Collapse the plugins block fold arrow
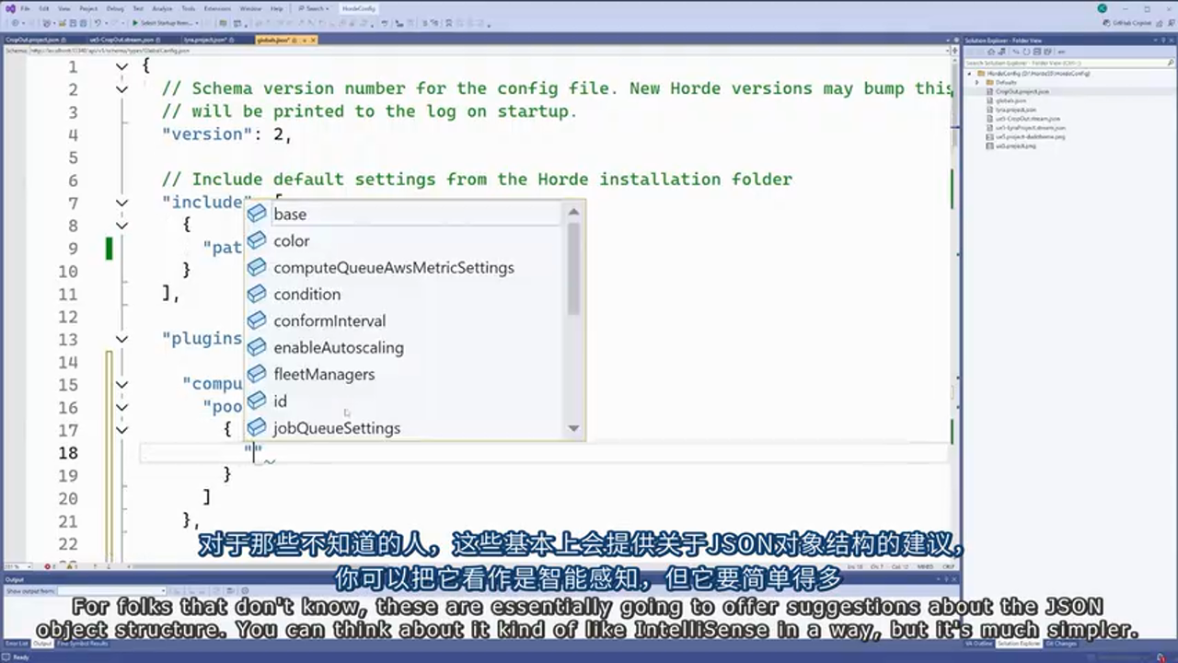 (x=121, y=338)
